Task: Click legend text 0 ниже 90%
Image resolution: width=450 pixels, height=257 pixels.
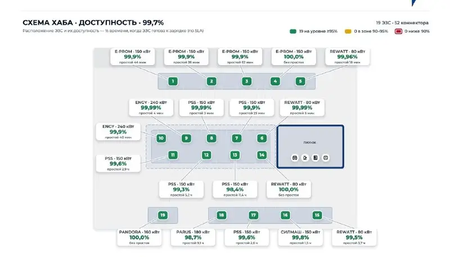Action: point(417,31)
